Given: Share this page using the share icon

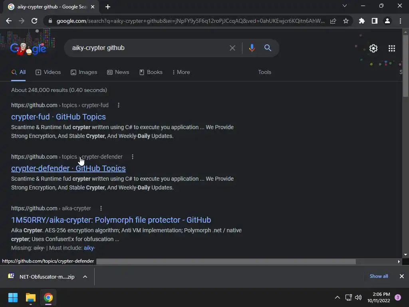Looking at the screenshot, I should click(333, 21).
